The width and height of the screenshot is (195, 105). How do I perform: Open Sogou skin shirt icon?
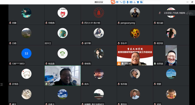(138, 2)
